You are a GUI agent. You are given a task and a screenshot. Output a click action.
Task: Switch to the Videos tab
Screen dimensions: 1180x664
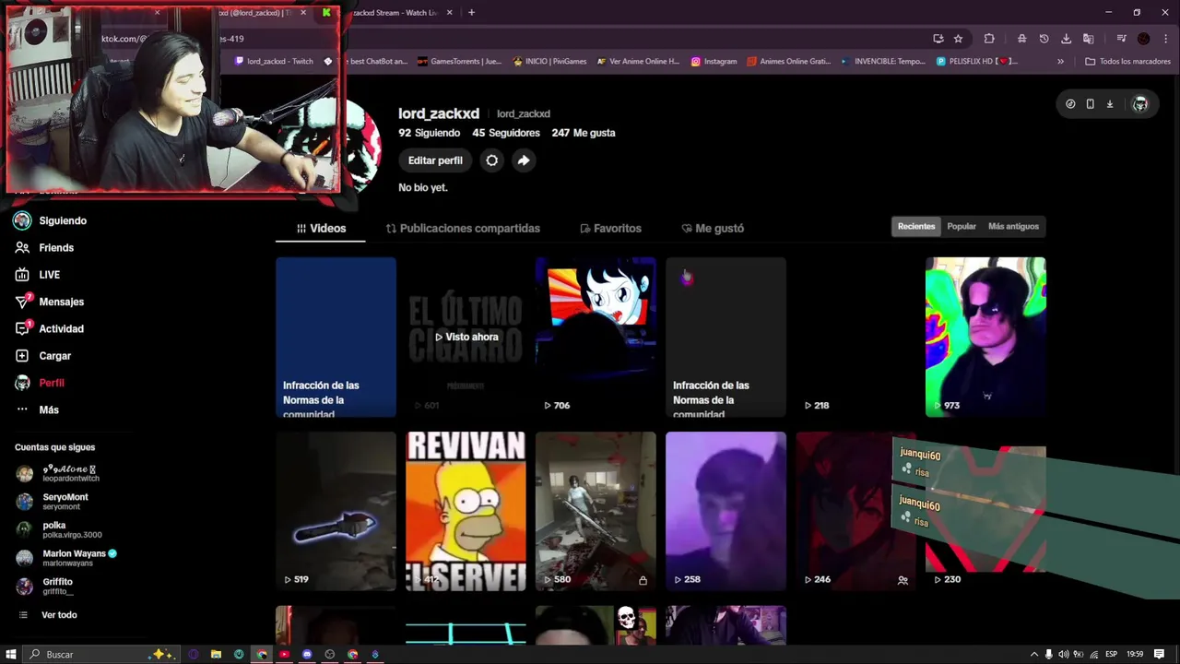click(x=321, y=228)
